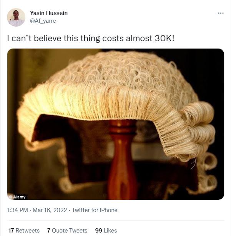Open the Yasin Hussein display name link
The height and width of the screenshot is (236, 231).
pos(49,13)
